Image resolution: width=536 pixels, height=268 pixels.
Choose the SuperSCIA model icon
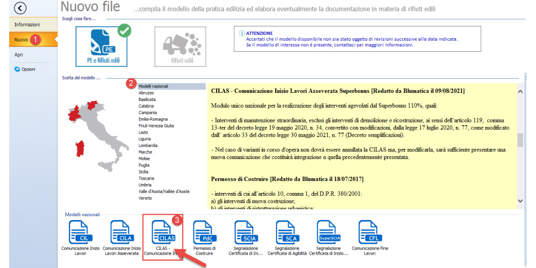[x=328, y=232]
